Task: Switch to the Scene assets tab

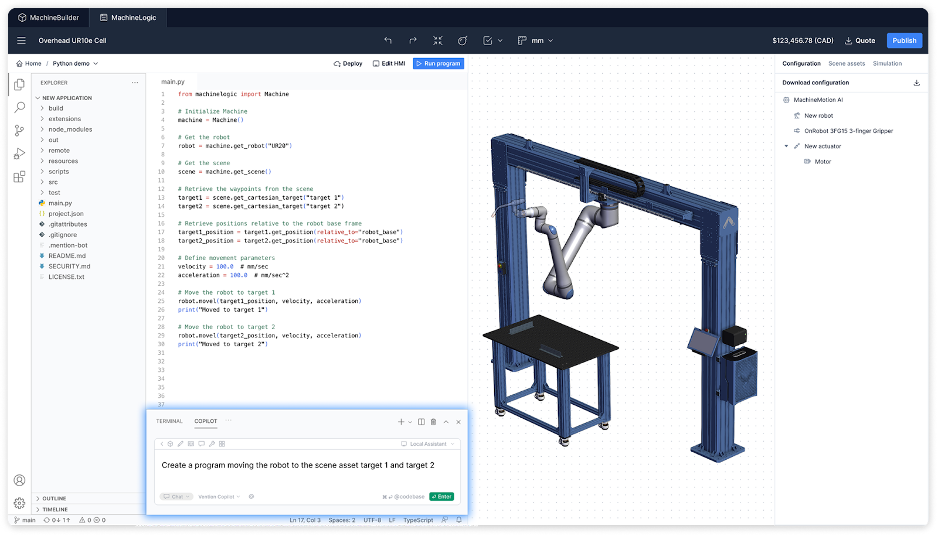Action: click(x=846, y=63)
